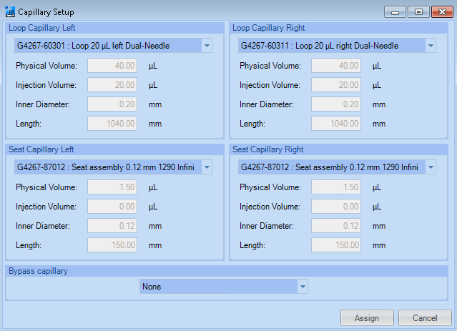Click Seat Capillary Left Length field 150.00
Image resolution: width=457 pixels, height=331 pixels.
112,245
